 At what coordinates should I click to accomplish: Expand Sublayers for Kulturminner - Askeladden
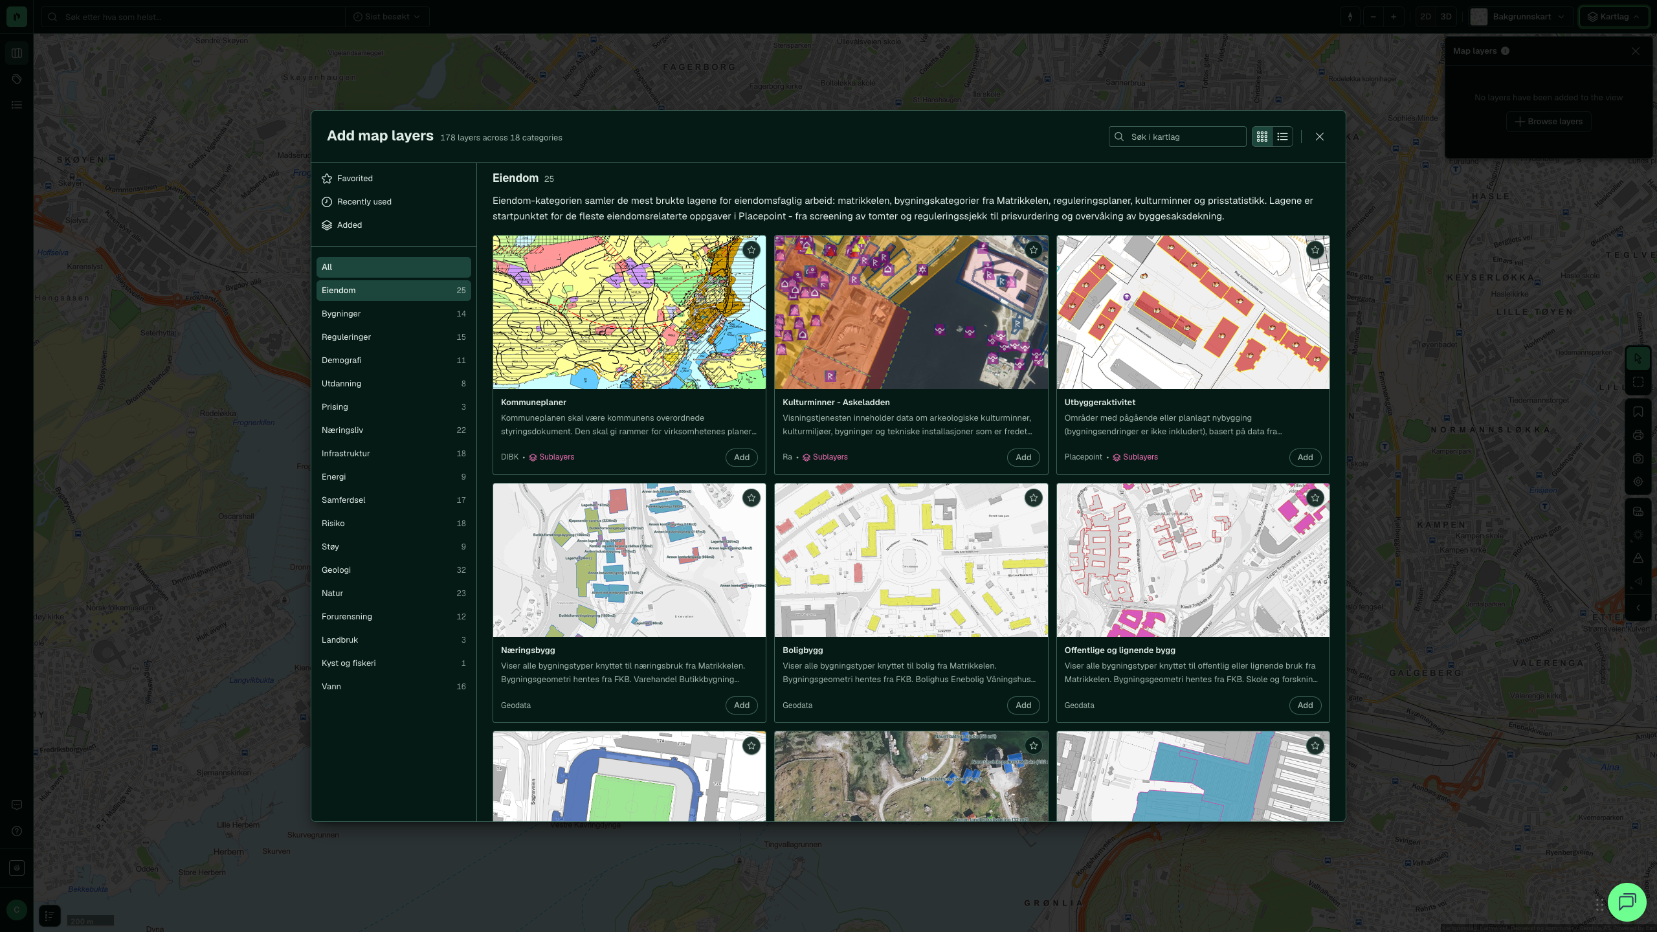click(825, 457)
